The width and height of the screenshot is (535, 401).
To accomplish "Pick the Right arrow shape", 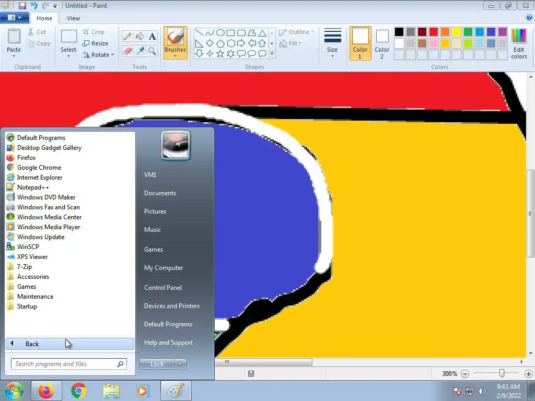I will click(241, 43).
